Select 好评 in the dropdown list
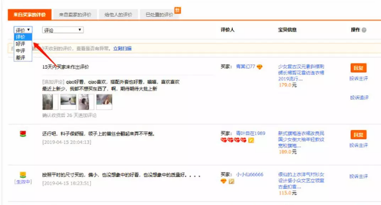The width and height of the screenshot is (381, 205). 23,44
